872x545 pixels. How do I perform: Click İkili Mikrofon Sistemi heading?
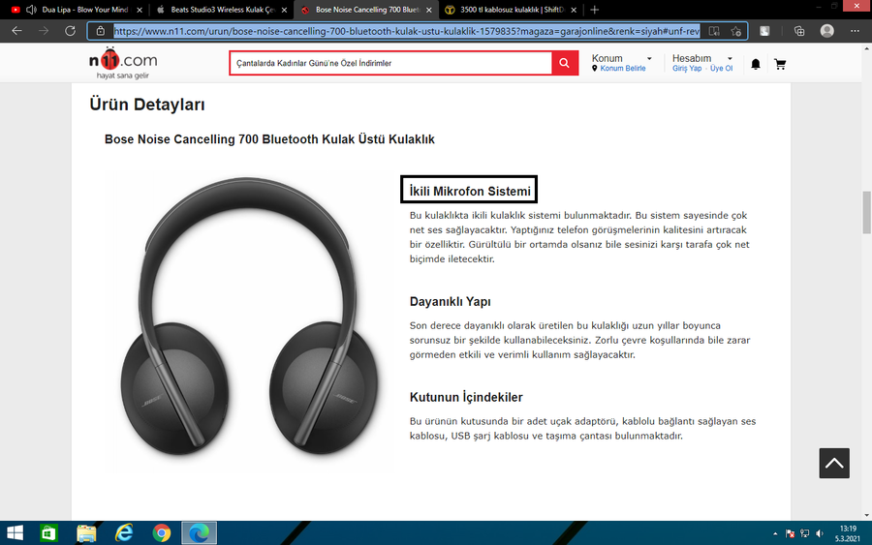[470, 191]
